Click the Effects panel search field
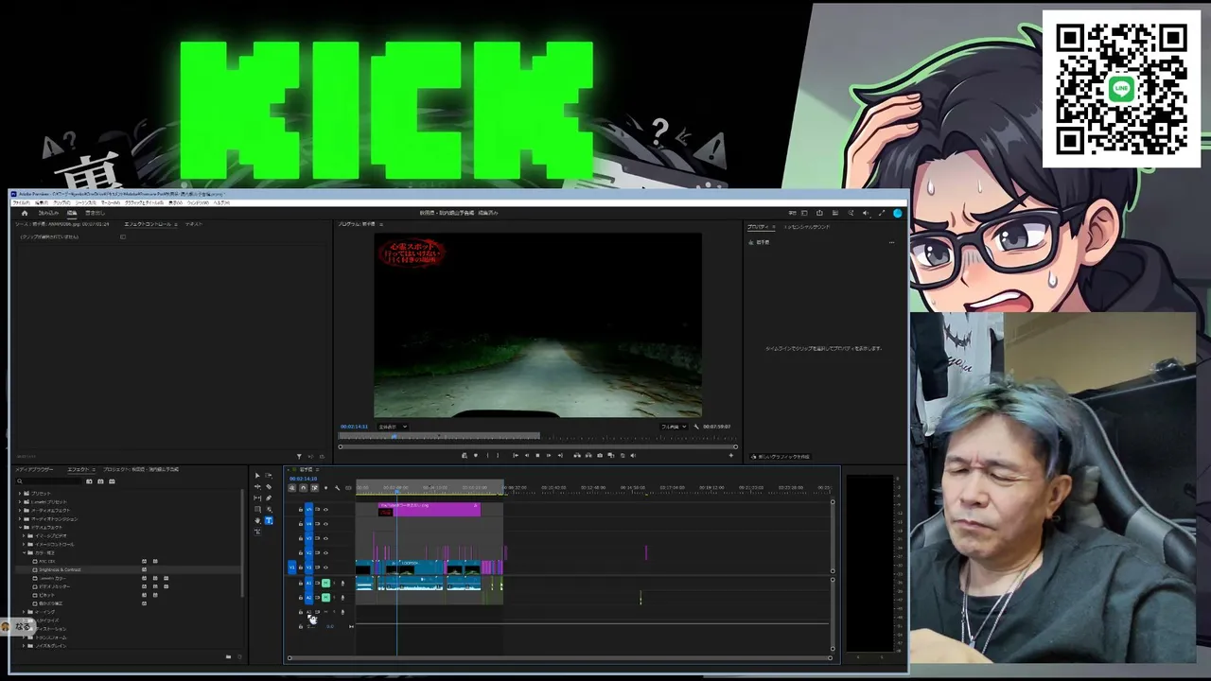The width and height of the screenshot is (1211, 681). point(49,481)
